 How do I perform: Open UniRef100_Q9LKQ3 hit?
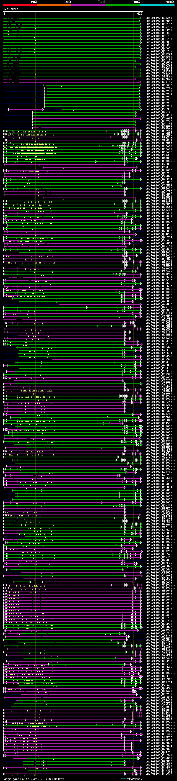click(x=159, y=33)
